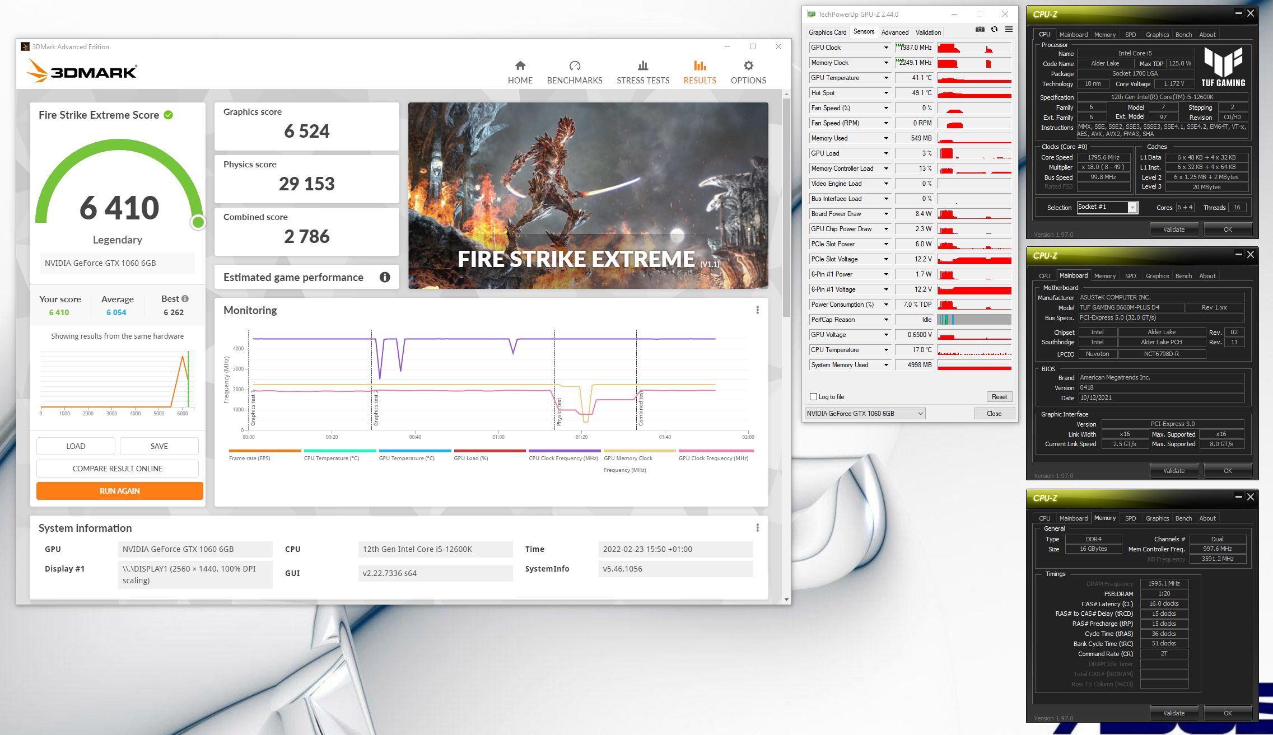This screenshot has height=735, width=1273.
Task: Click the Fire Strike Extreme banner image
Action: tap(588, 195)
